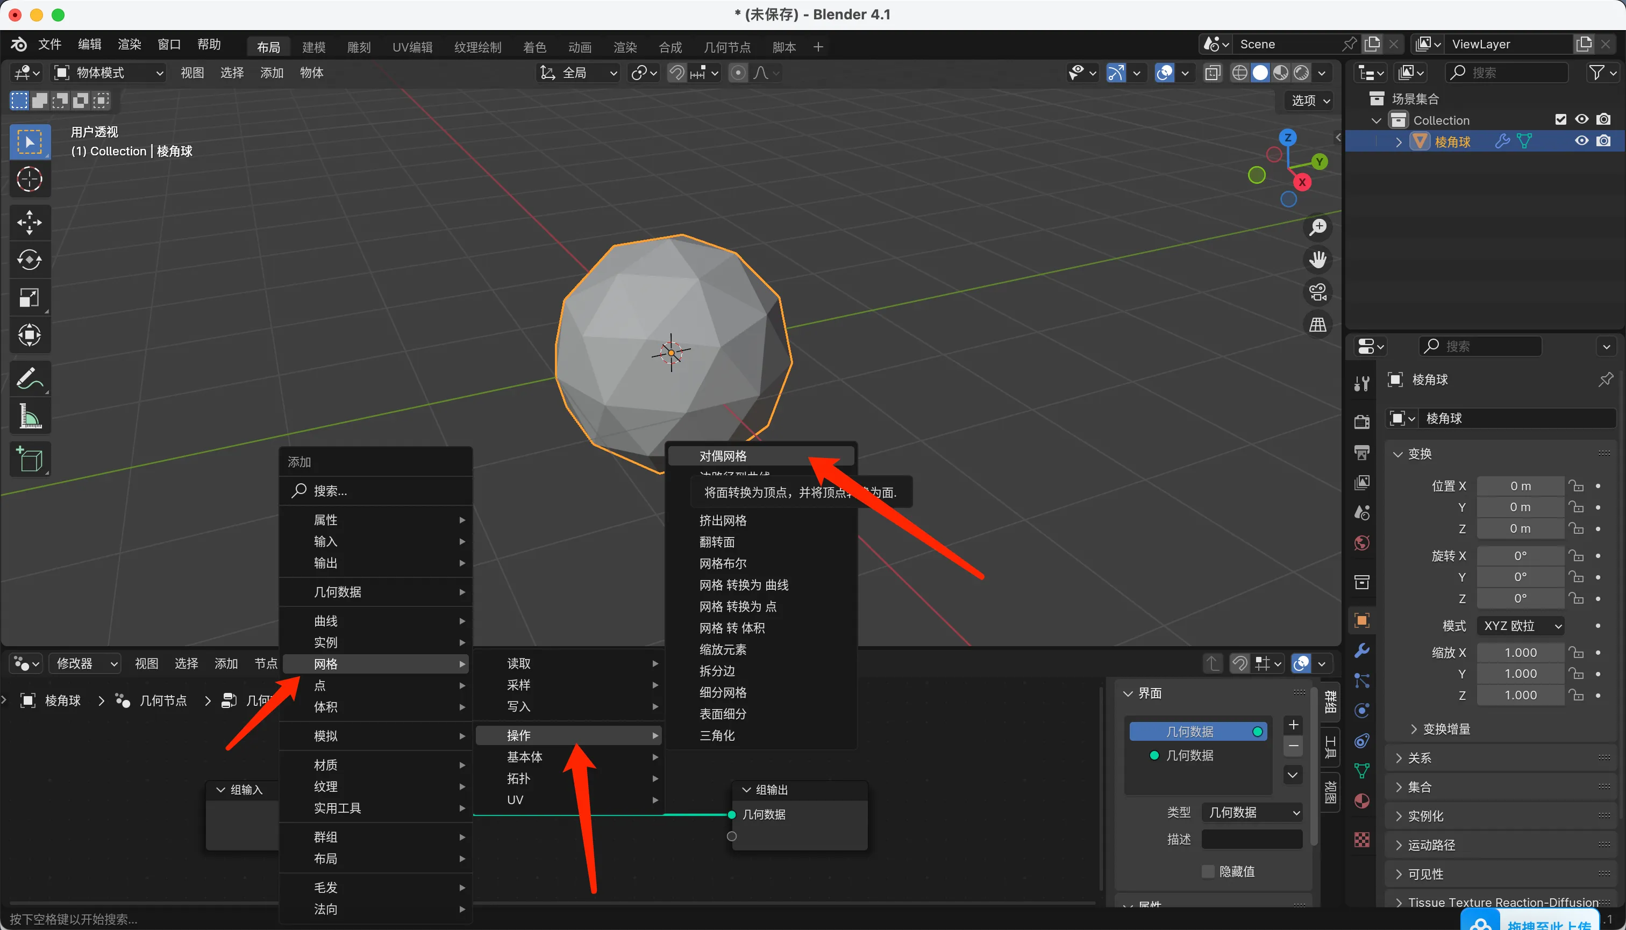The height and width of the screenshot is (930, 1626).
Task: Select the Rotate tool icon
Action: (30, 259)
